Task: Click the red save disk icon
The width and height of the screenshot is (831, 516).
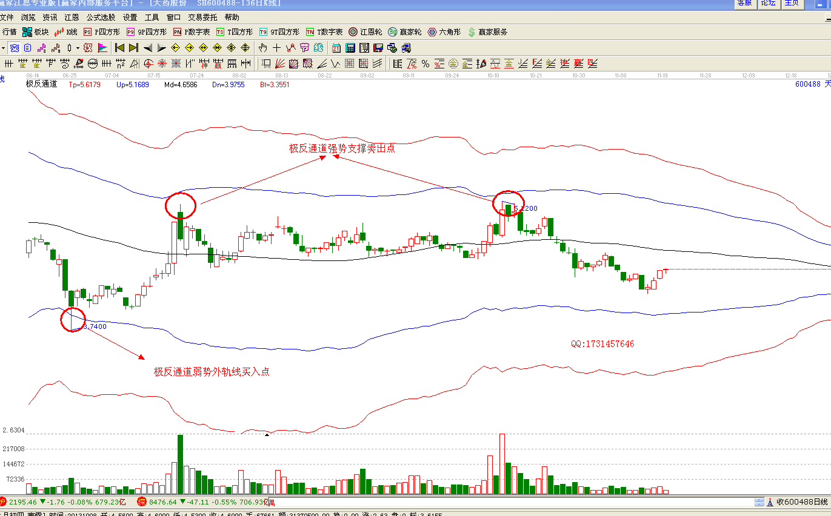Action: [378, 48]
